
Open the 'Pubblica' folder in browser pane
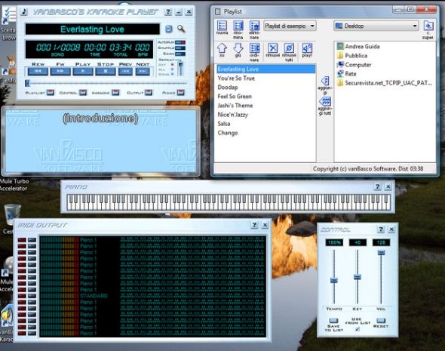(352, 55)
